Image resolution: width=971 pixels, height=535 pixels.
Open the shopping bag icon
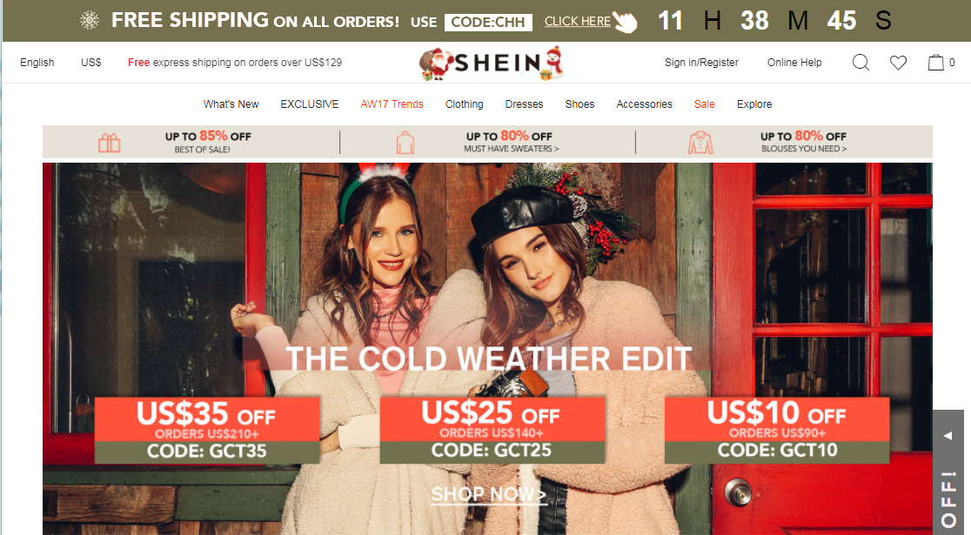[935, 62]
